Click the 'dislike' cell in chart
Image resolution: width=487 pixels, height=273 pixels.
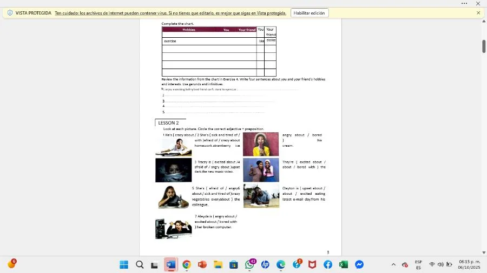(271, 40)
